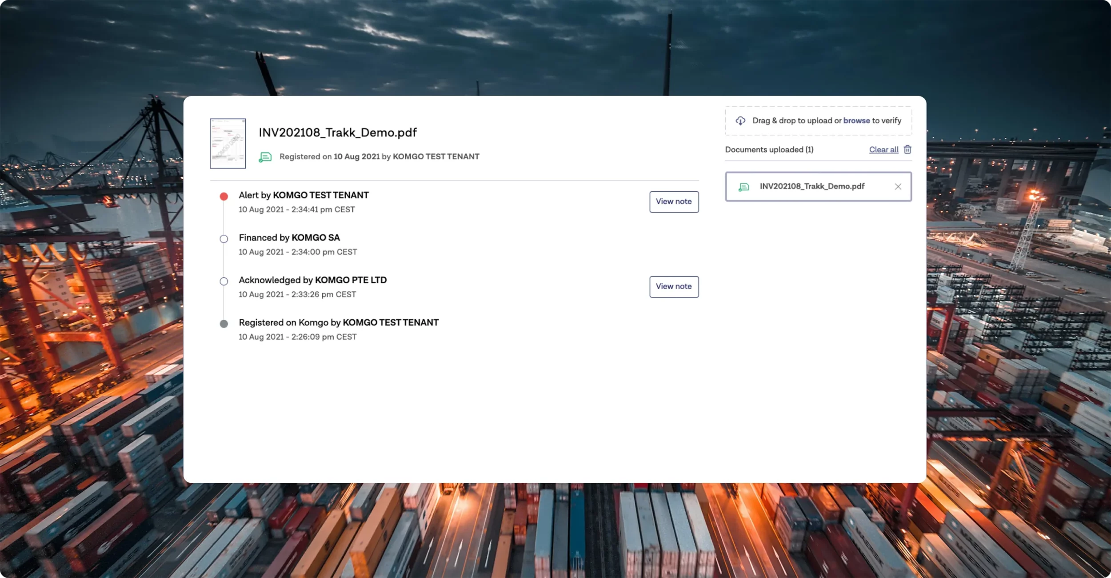Viewport: 1111px width, 578px height.
Task: Click the Documents uploaded (1) label
Action: coord(769,149)
